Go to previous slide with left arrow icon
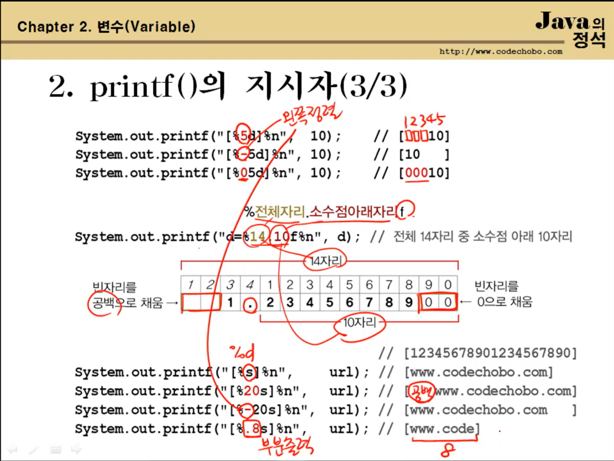614x461 pixels. pyautogui.click(x=12, y=449)
